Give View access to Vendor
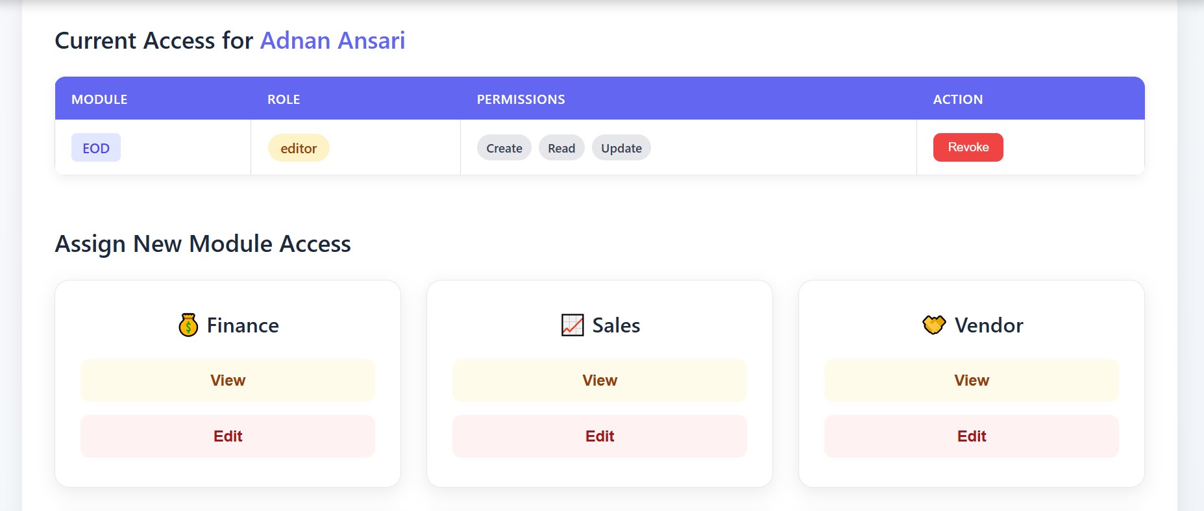The image size is (1204, 511). tap(972, 380)
